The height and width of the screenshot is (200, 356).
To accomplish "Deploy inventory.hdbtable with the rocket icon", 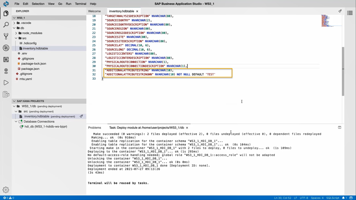I will (81, 116).
